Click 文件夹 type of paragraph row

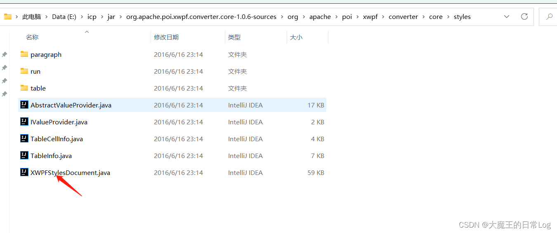click(237, 54)
